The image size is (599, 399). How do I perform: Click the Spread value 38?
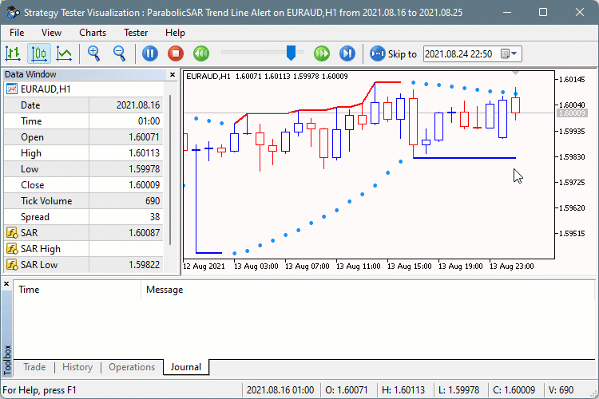point(155,217)
